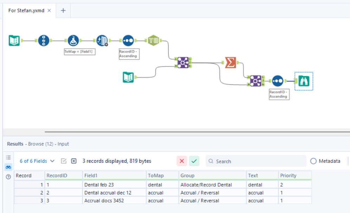
Task: Click the Priority column header
Action: click(x=295, y=175)
